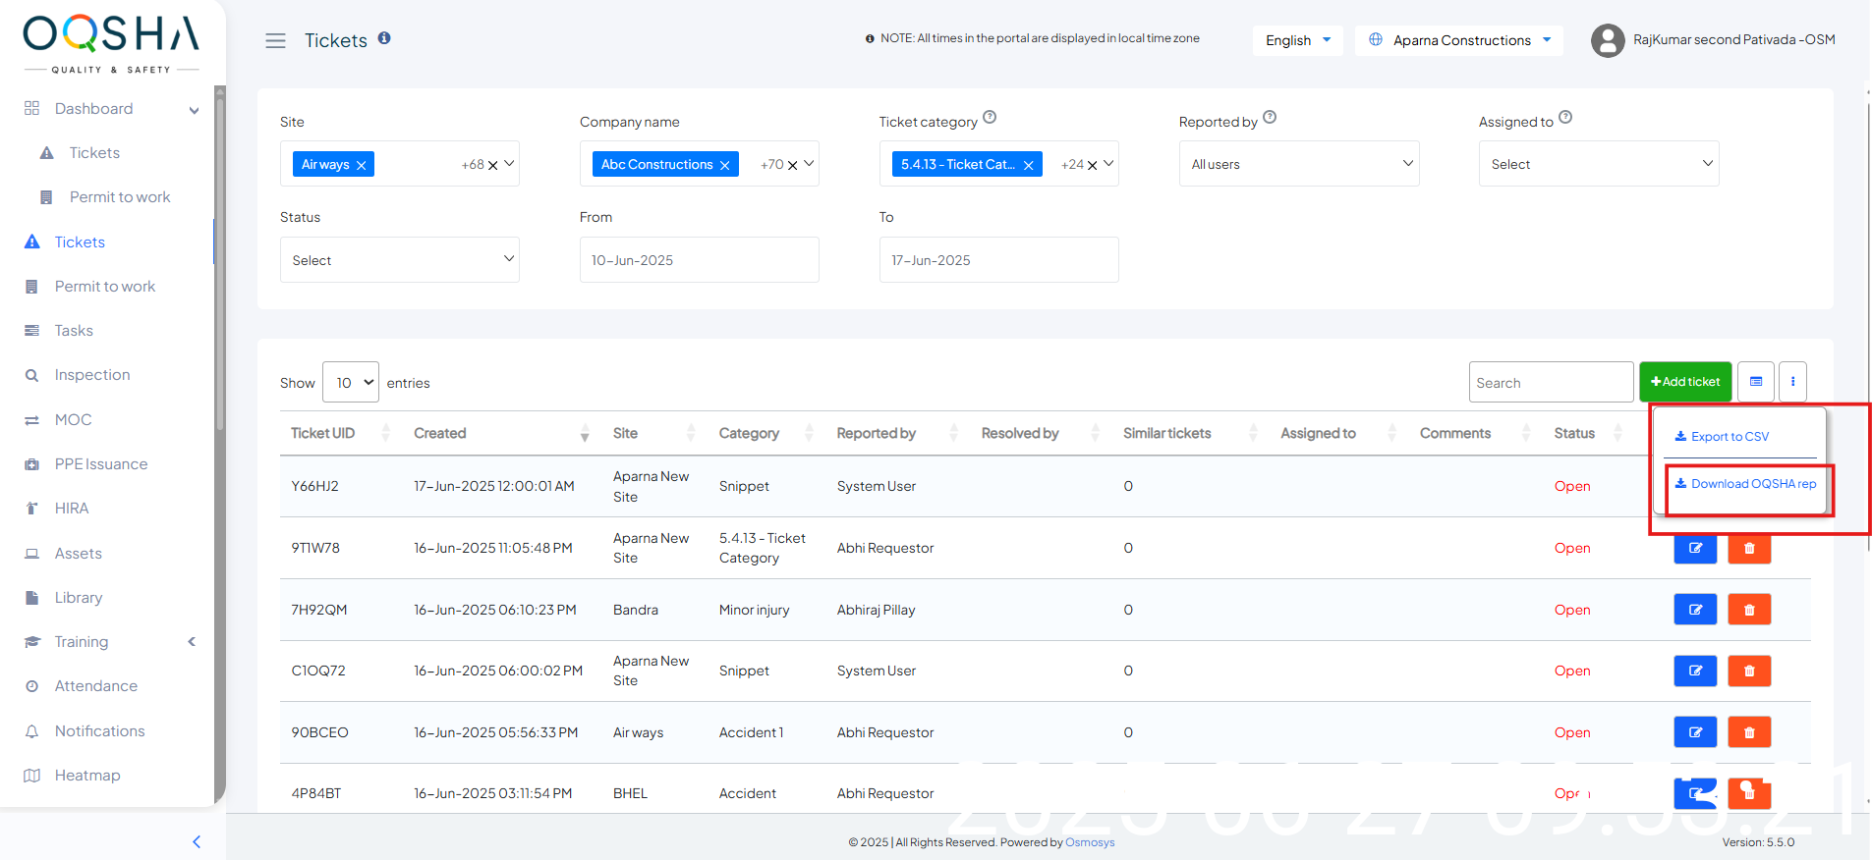The width and height of the screenshot is (1872, 860).
Task: Click the Ticket category help icon
Action: [x=990, y=118]
